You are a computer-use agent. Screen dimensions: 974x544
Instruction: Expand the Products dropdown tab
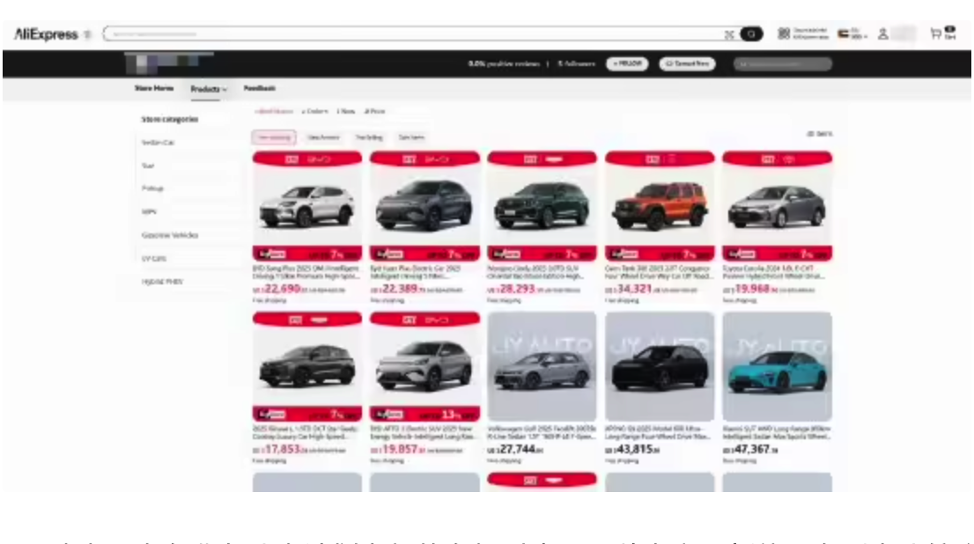click(208, 89)
